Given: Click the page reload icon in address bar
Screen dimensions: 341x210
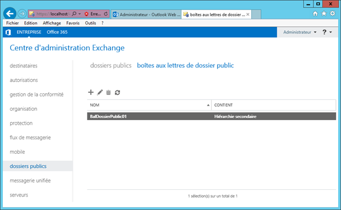Looking at the screenshot, I should click(x=106, y=14).
